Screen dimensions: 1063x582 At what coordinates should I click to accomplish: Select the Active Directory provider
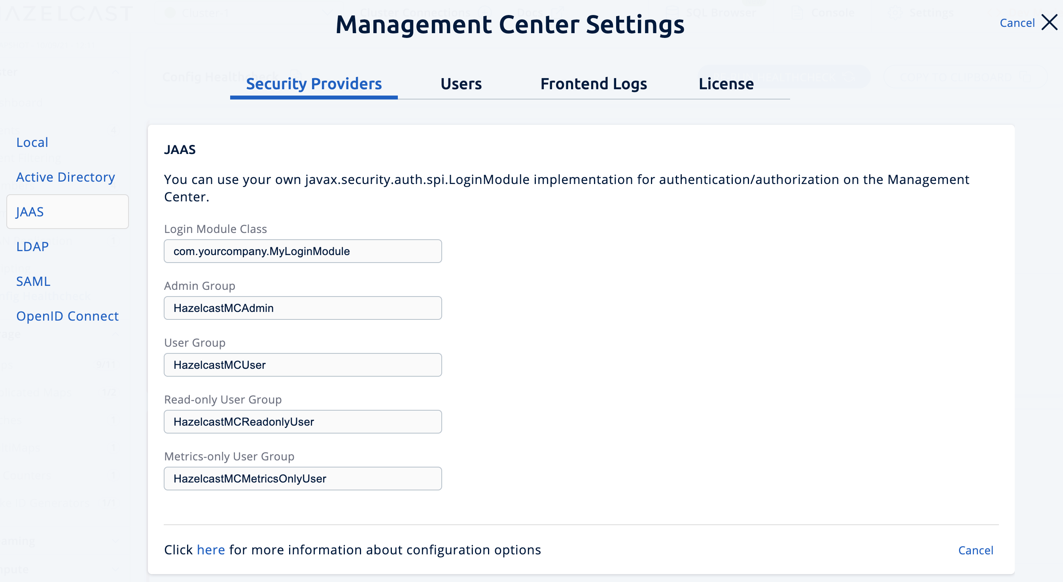(65, 177)
